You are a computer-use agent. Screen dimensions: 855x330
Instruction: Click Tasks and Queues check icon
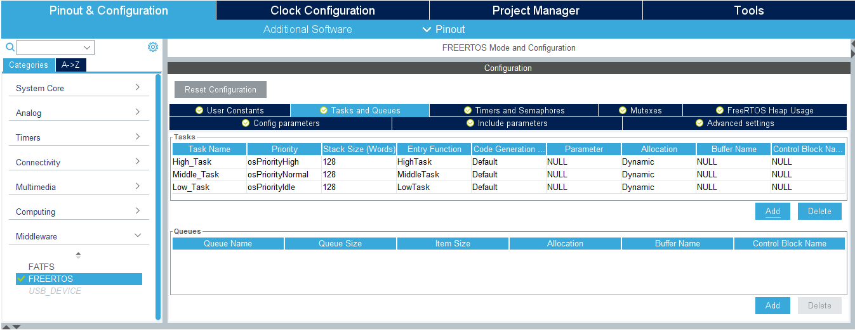[x=324, y=110]
